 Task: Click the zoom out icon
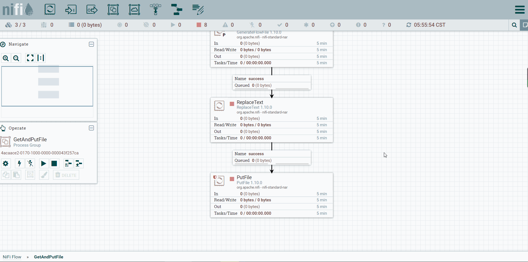point(16,58)
